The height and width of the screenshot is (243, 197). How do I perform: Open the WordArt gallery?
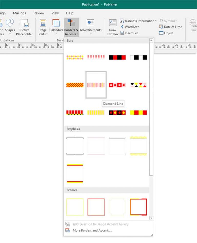[x=130, y=27]
